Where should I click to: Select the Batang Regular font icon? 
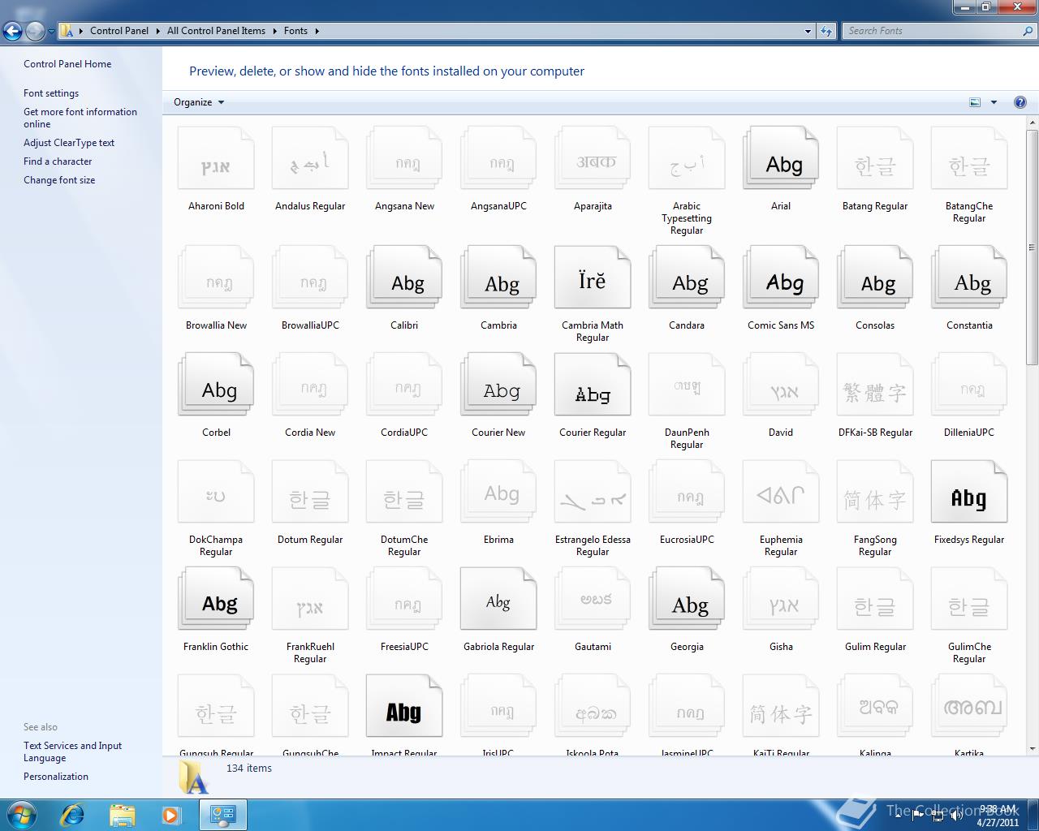[x=875, y=158]
